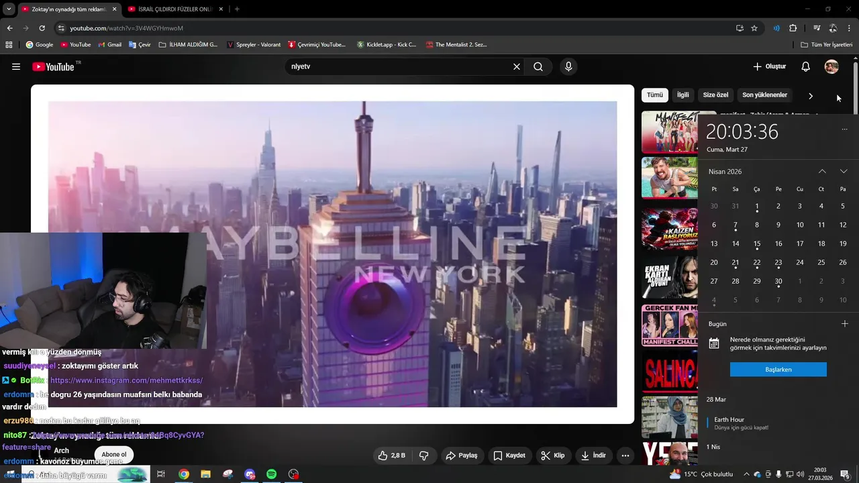
Task: Open the Chrome three-dot menu
Action: pos(850,28)
